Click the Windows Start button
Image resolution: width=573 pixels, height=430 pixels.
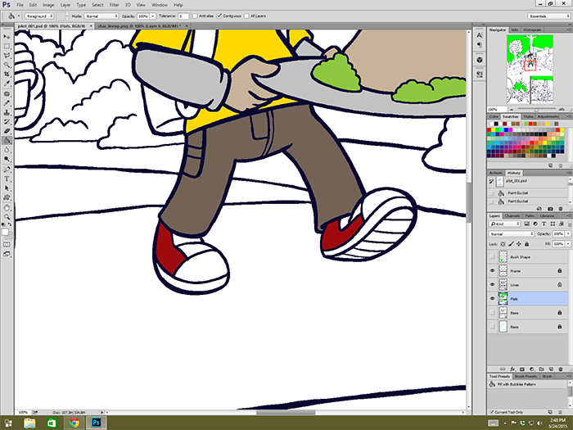click(7, 423)
